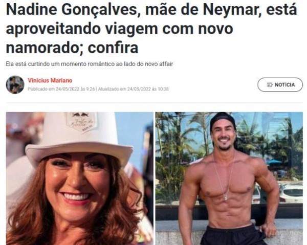Screen dimensions: 307x245
Task: Click the horizontal divider line below the author info
Action: point(155,102)
